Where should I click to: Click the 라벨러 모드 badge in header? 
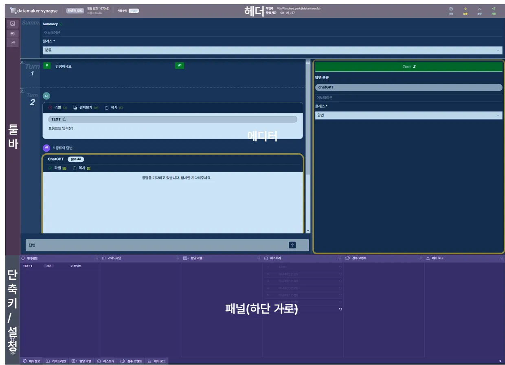point(75,11)
